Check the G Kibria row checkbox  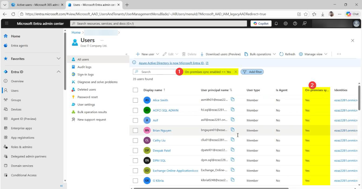coord(136,181)
